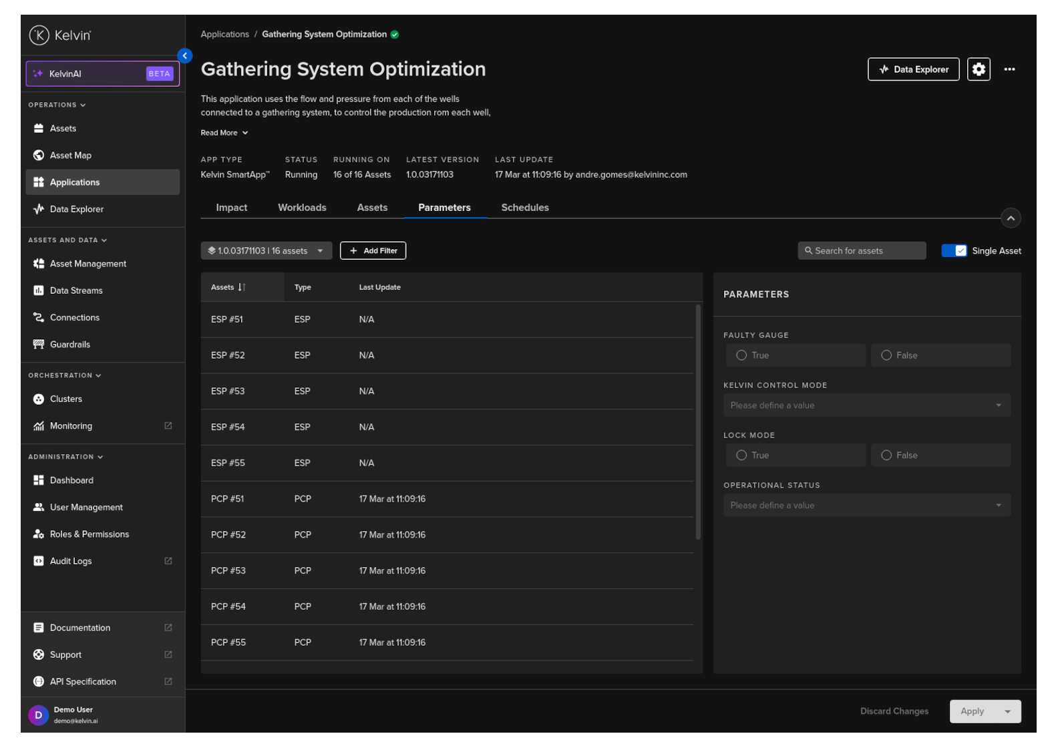Open Guardrails in the sidebar
This screenshot has height=748, width=1058.
click(x=69, y=345)
